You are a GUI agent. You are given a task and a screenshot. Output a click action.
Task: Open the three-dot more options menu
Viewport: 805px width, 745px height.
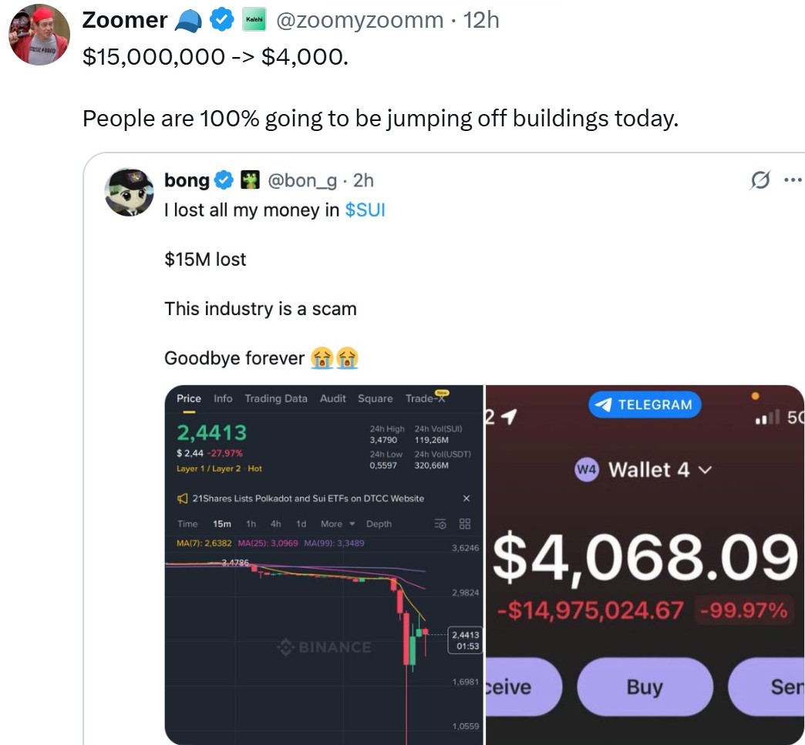point(792,180)
